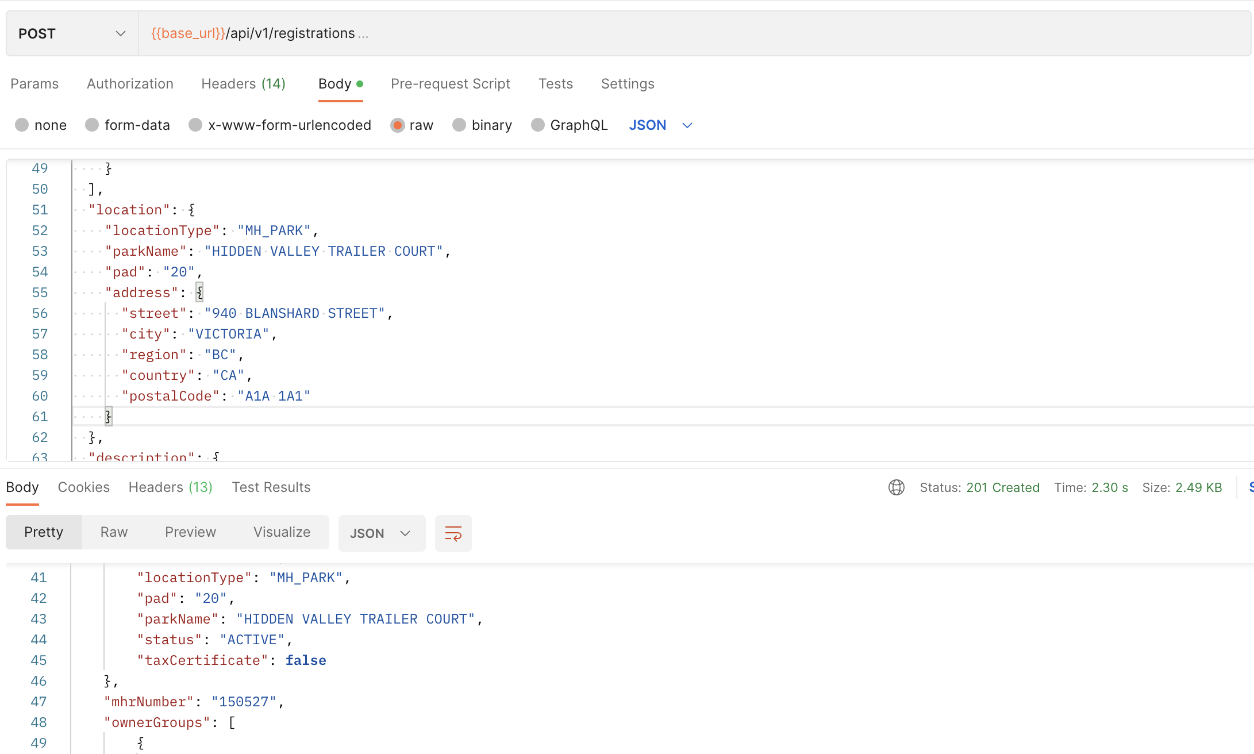1254x754 pixels.
Task: Click the request URL field
Action: pos(694,33)
